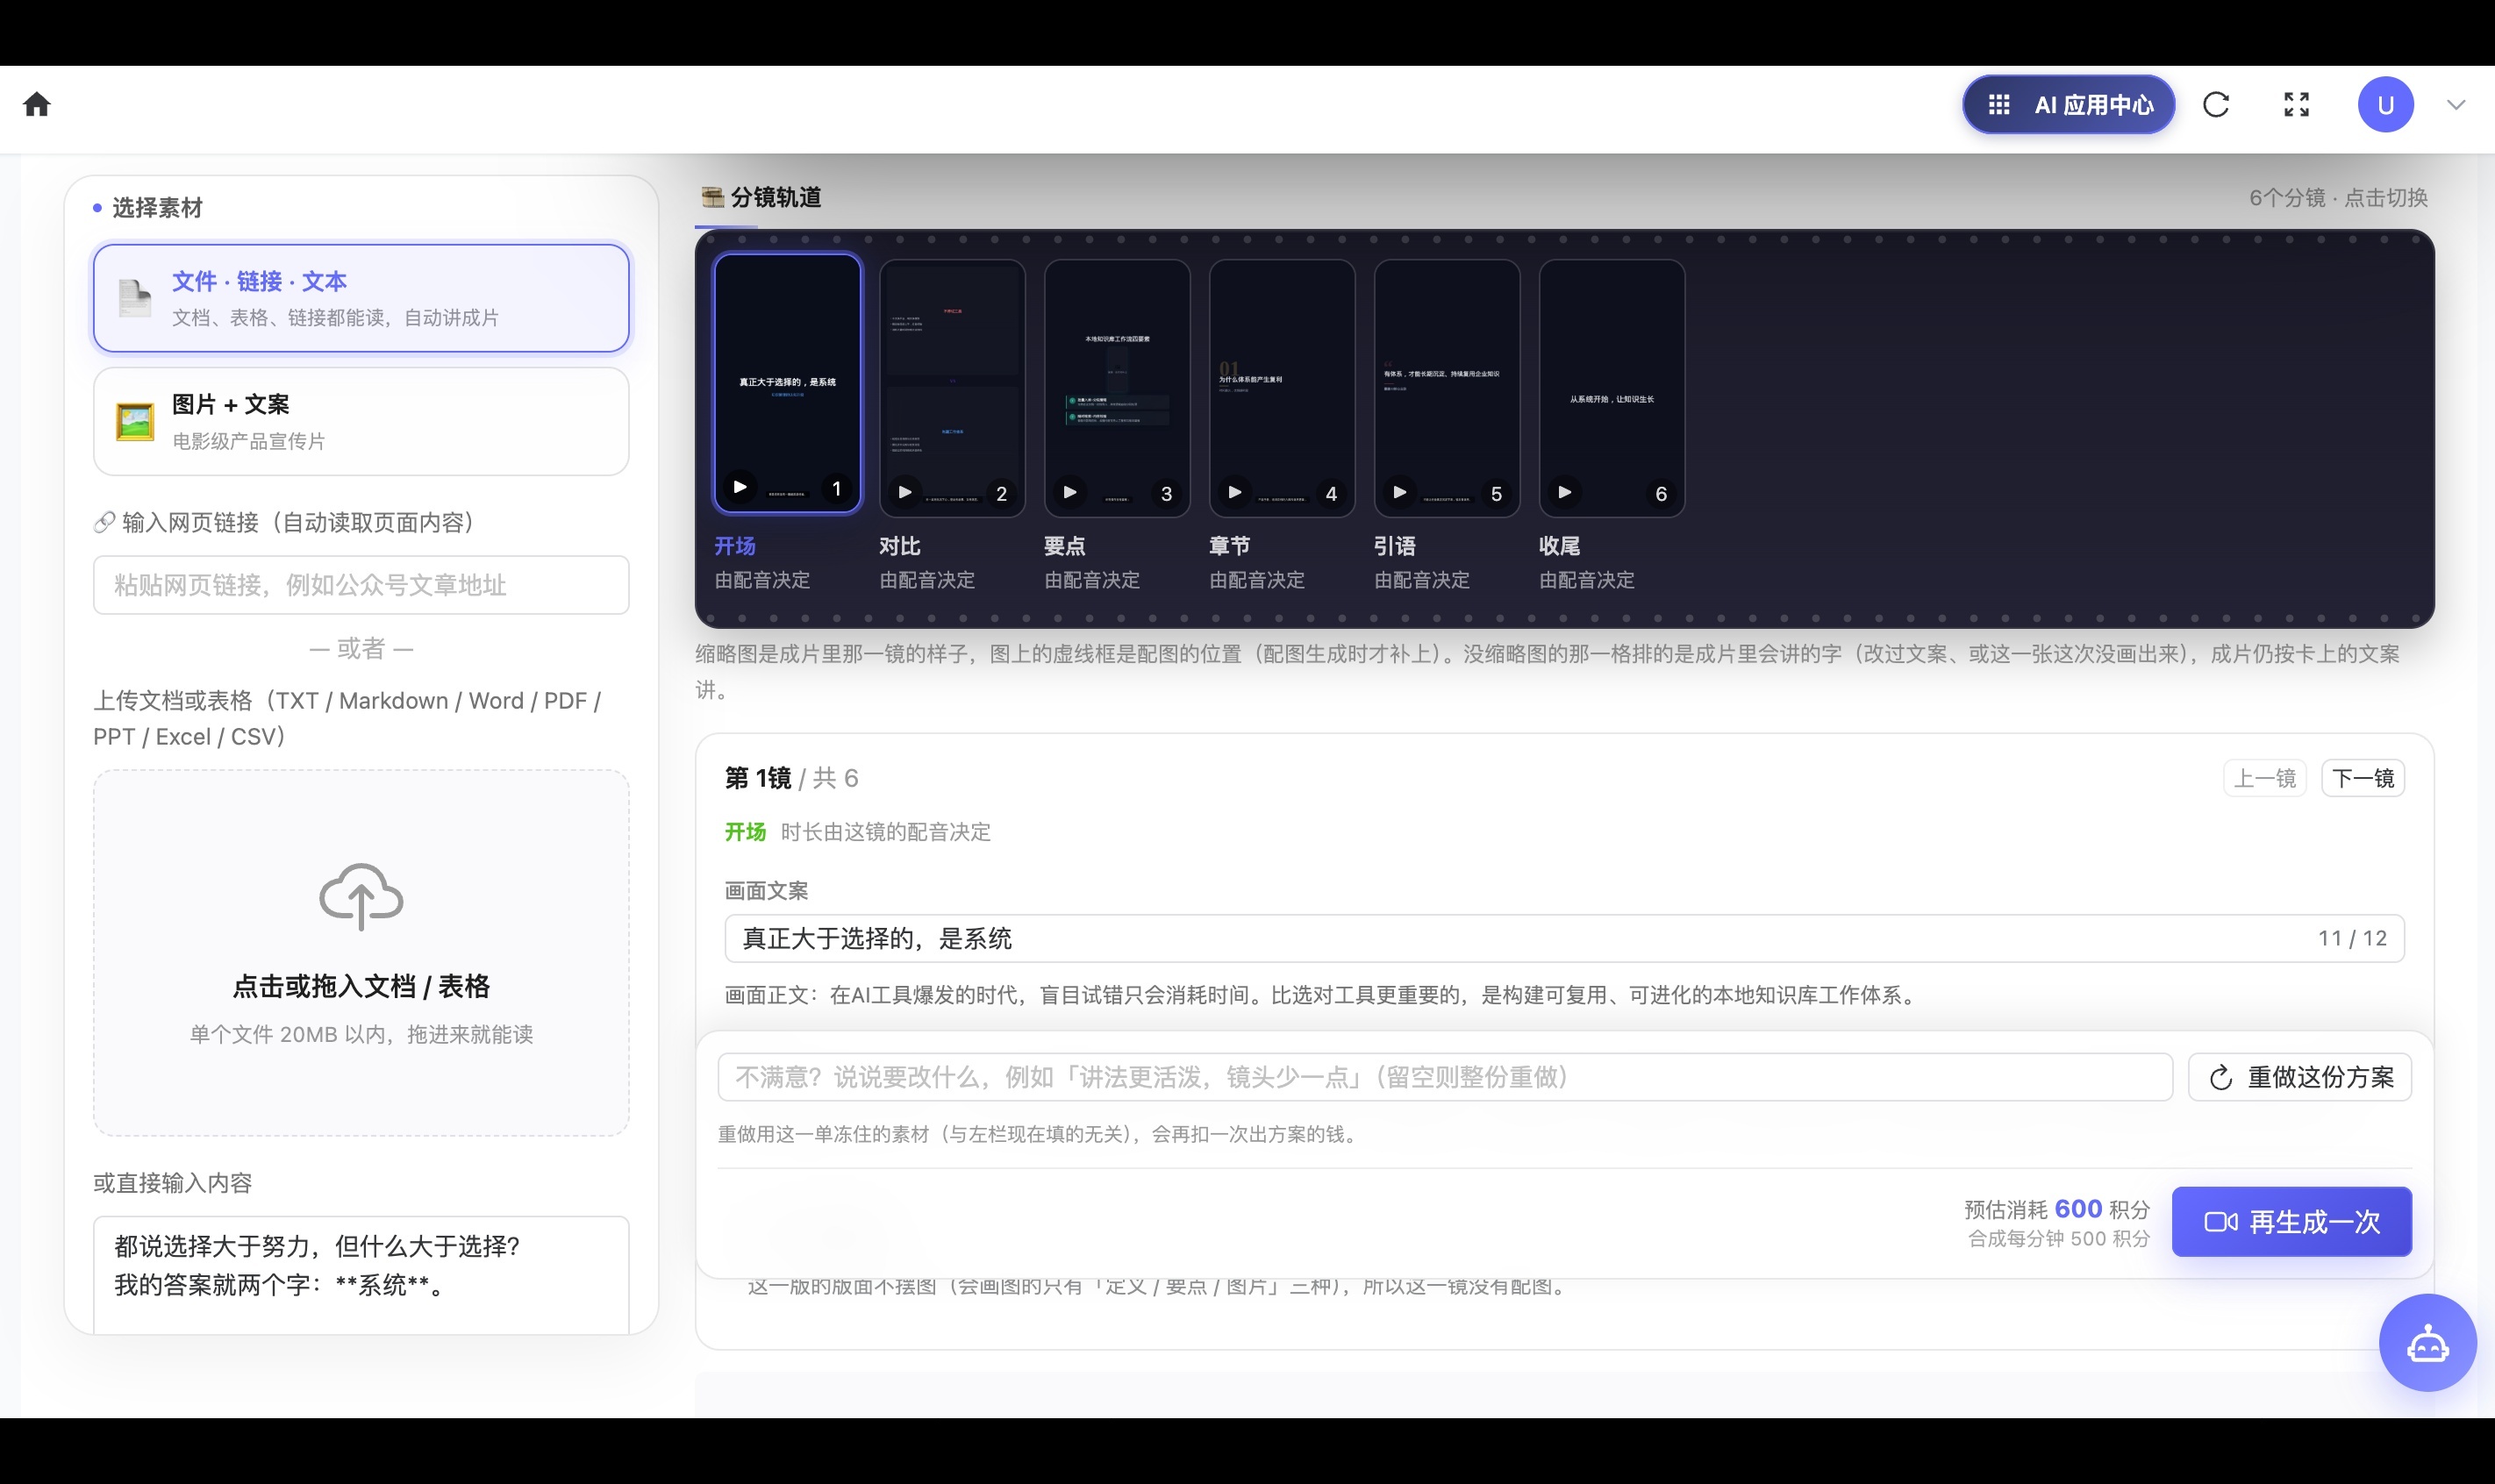Select storyboard thumbnail 3 要点
Image resolution: width=2495 pixels, height=1484 pixels.
point(1117,388)
